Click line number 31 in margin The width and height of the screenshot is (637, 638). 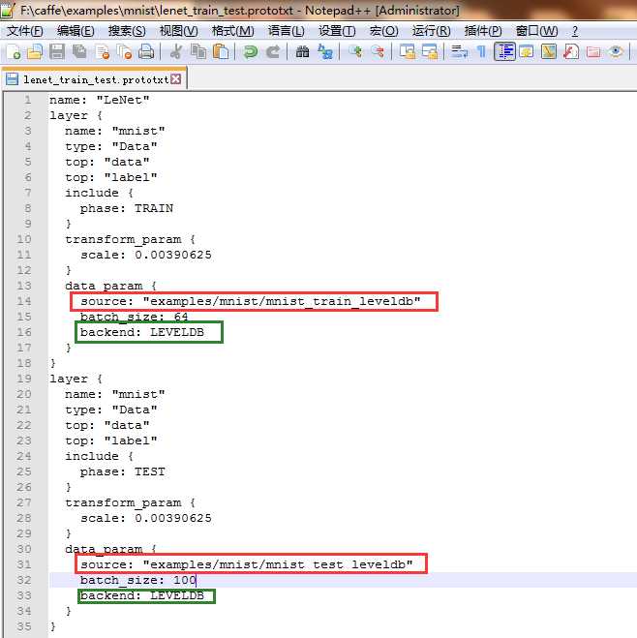(x=23, y=564)
